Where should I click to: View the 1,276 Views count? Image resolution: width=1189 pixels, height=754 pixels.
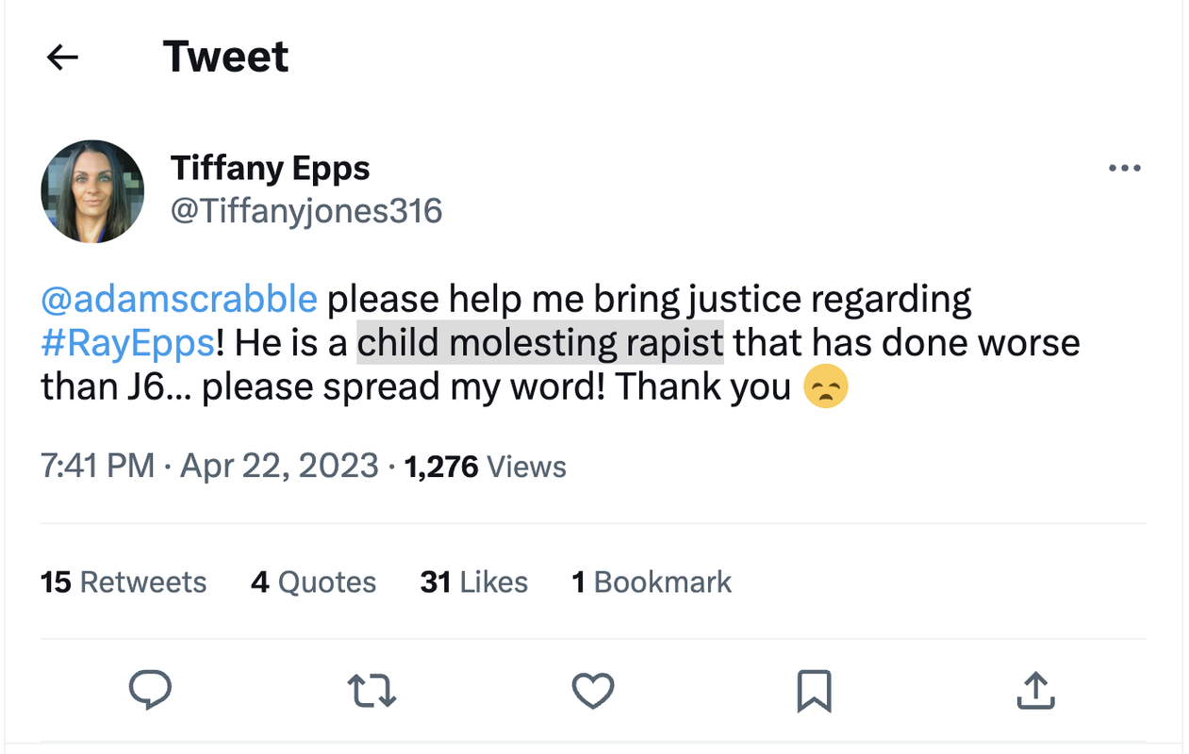pos(485,467)
